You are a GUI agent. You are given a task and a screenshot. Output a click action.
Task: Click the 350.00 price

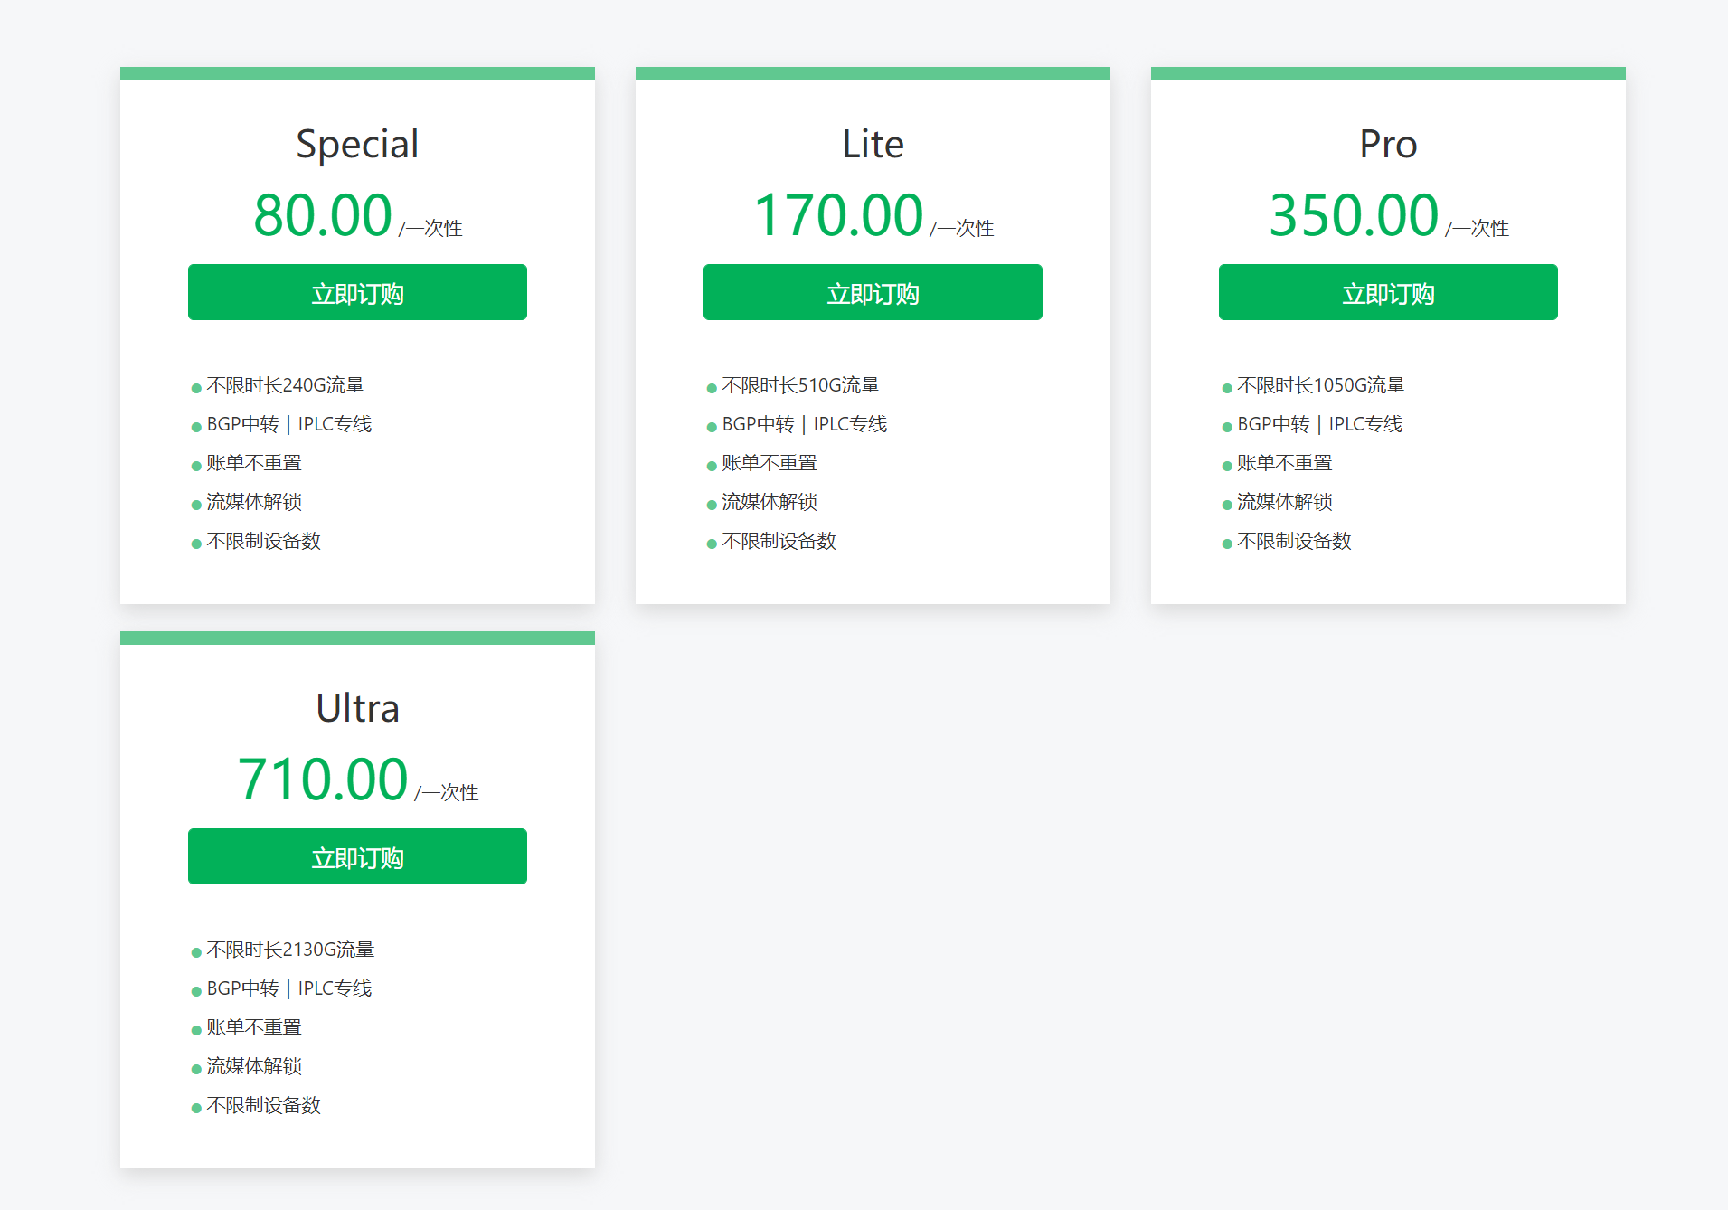pyautogui.click(x=1354, y=215)
